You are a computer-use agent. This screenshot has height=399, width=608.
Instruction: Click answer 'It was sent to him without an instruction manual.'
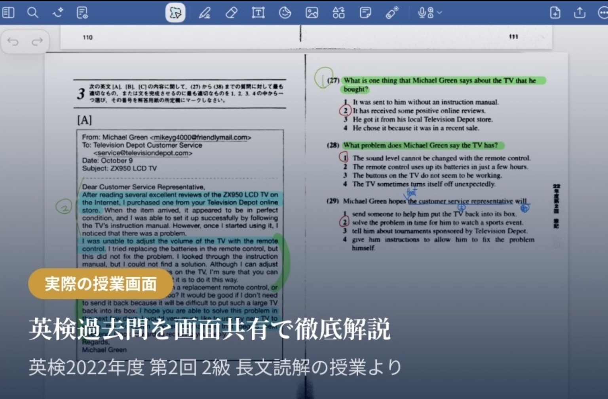[x=426, y=102]
